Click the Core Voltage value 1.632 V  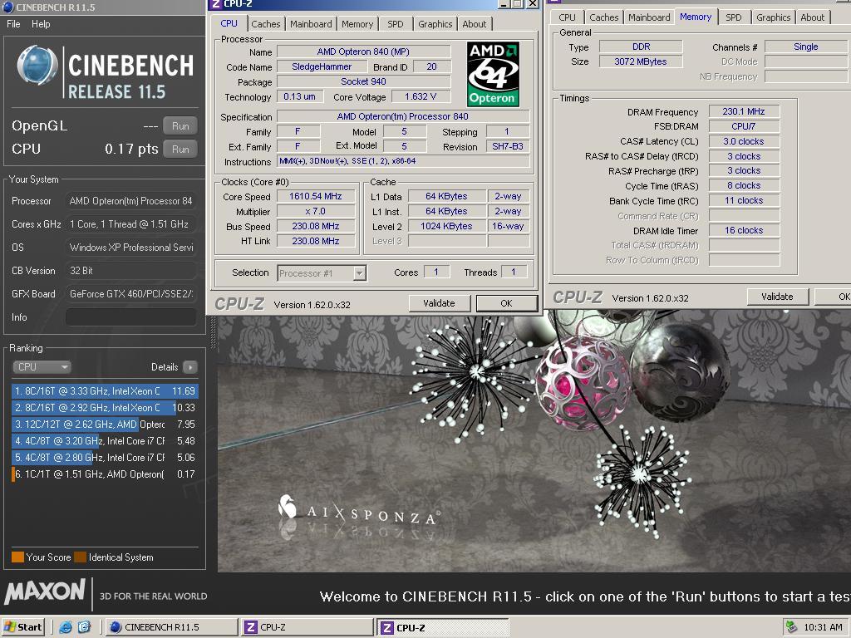click(x=421, y=96)
